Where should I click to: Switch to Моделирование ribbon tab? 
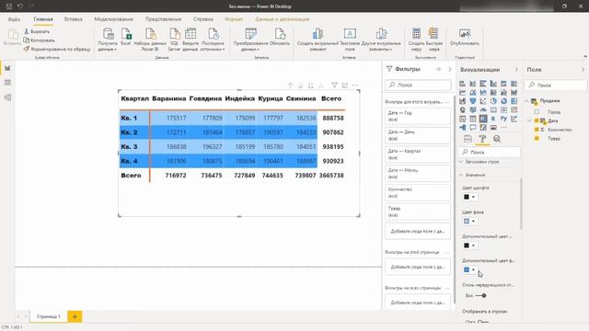tap(113, 19)
